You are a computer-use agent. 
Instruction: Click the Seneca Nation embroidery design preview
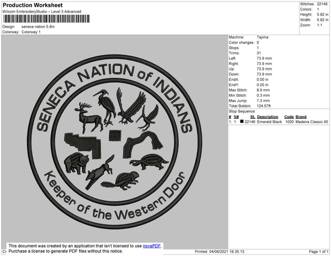coord(115,142)
